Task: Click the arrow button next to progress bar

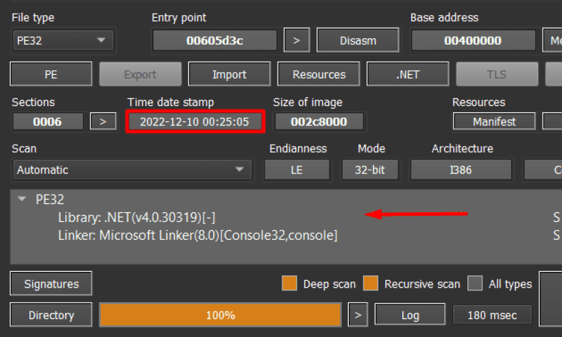Action: point(357,315)
